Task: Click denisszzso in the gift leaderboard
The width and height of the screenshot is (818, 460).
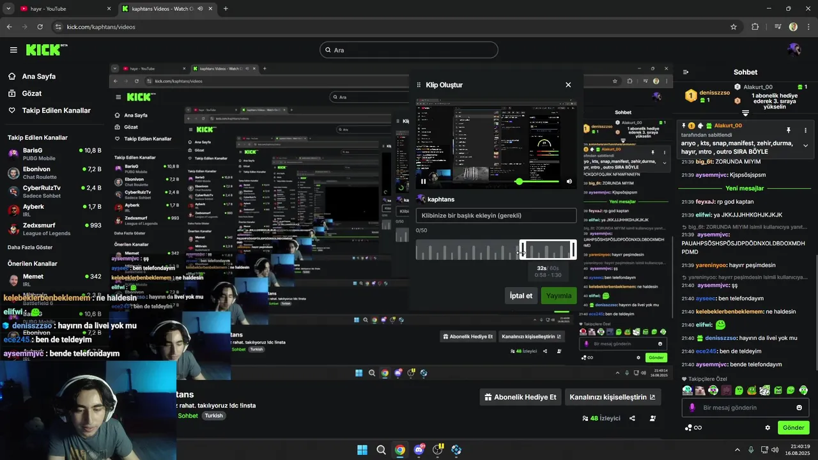Action: 714,93
